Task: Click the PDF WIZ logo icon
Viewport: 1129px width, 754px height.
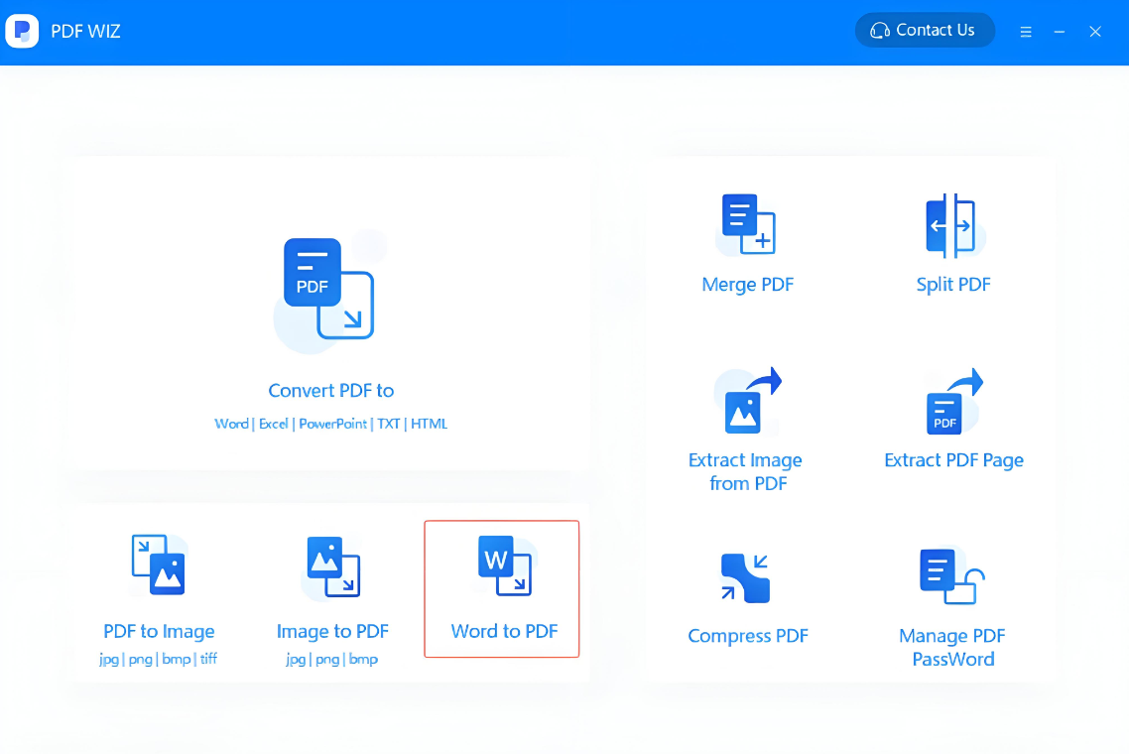Action: click(22, 31)
